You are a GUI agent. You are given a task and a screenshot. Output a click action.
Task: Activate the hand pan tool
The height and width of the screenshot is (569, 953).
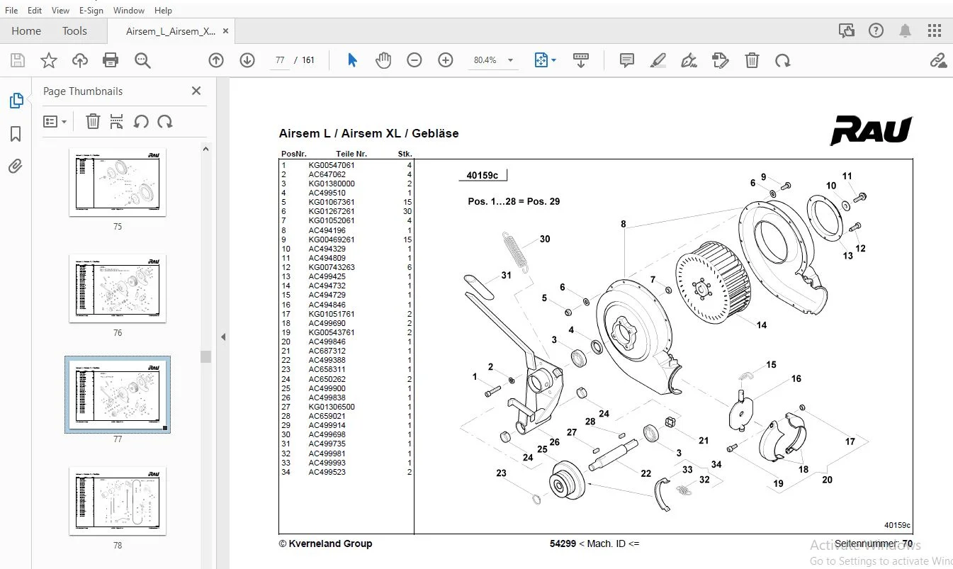click(x=383, y=60)
